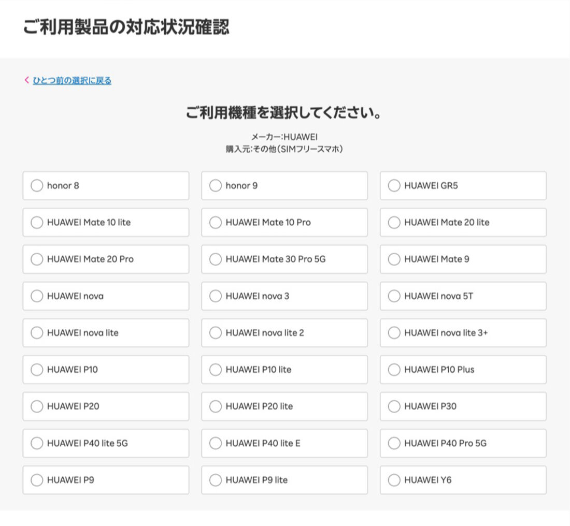The height and width of the screenshot is (526, 570).
Task: Click the ご利用製品の対応状況確認 page title
Action: click(x=126, y=26)
